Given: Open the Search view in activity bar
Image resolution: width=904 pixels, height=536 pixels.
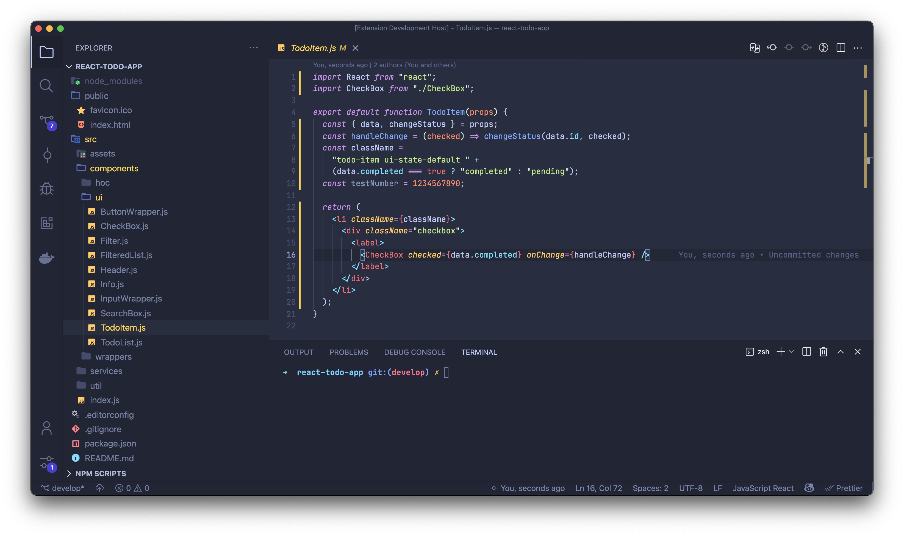Looking at the screenshot, I should [x=46, y=86].
